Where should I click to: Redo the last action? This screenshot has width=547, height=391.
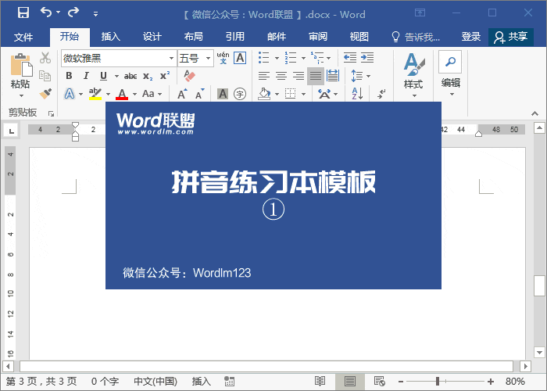coord(73,13)
